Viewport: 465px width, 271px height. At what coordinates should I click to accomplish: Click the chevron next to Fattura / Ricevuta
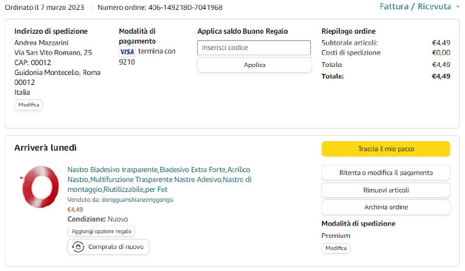pos(457,7)
